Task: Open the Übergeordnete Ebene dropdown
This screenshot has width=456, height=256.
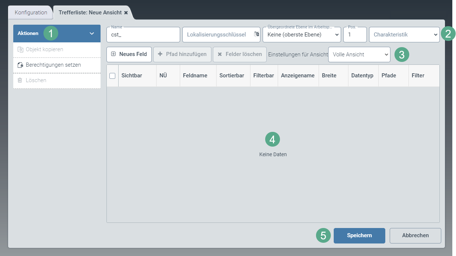Action: [x=302, y=35]
